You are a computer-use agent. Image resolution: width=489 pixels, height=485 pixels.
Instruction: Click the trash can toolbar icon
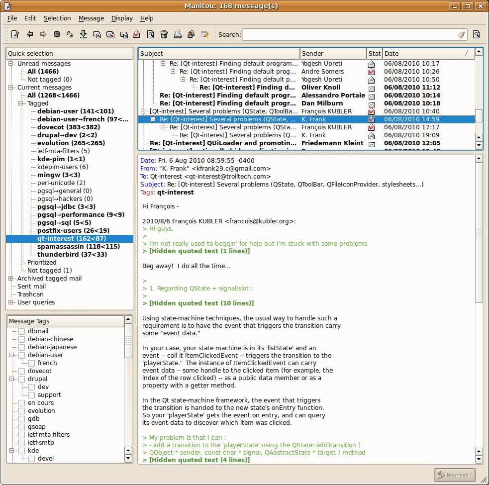[164, 34]
